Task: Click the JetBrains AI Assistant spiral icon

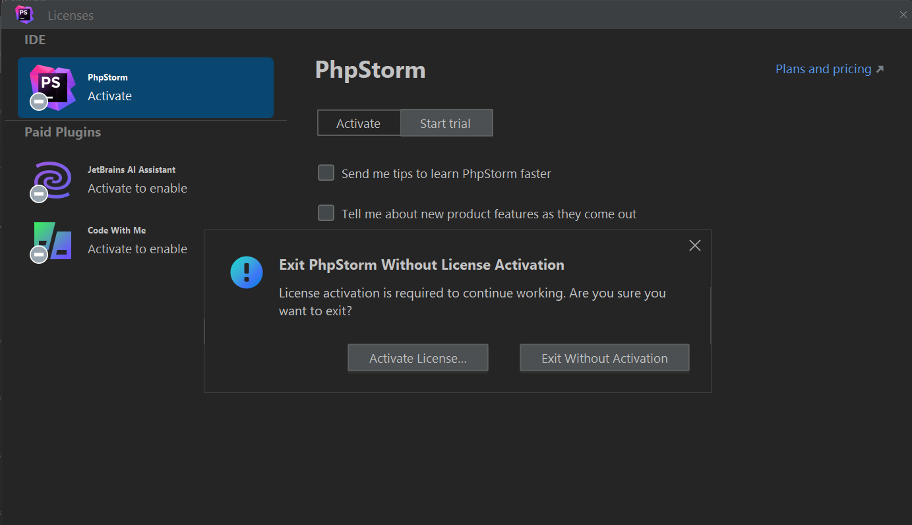Action: point(51,181)
